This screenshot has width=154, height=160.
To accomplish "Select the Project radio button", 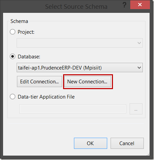I will (x=13, y=32).
